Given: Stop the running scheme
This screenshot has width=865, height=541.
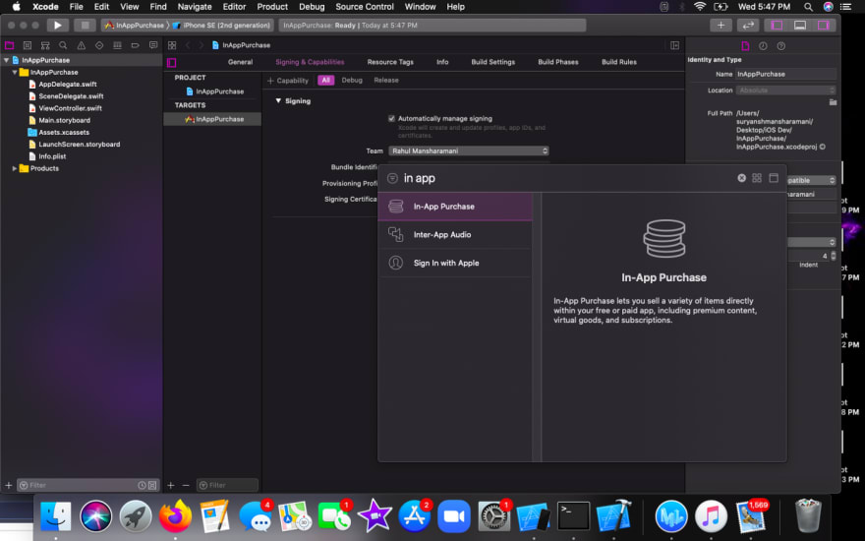Looking at the screenshot, I should coord(85,25).
